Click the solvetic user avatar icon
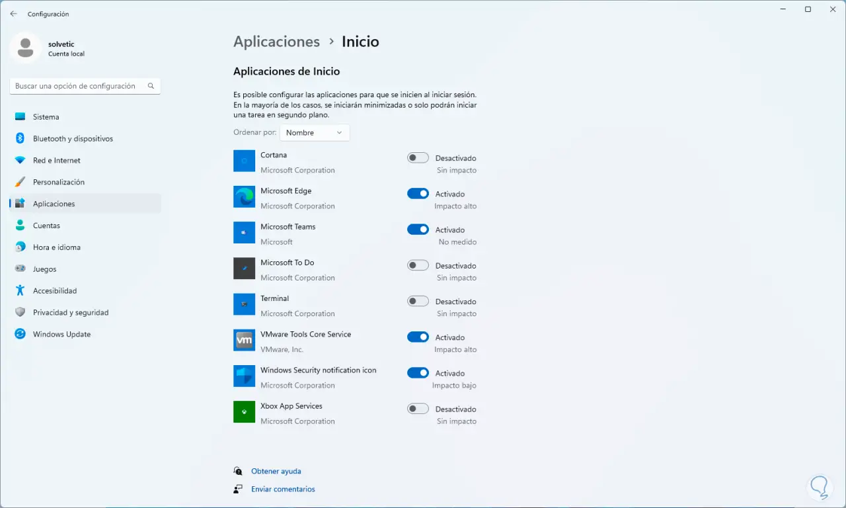Screen dimensions: 846x508 pos(26,48)
